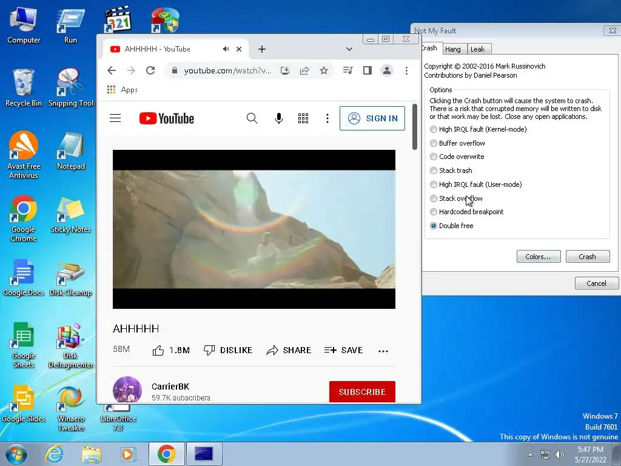Launch Google Chrome desktop shortcut
Image resolution: width=621 pixels, height=466 pixels.
click(24, 218)
